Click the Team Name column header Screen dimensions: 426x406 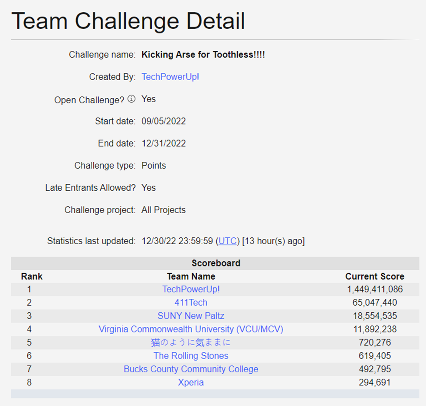191,276
